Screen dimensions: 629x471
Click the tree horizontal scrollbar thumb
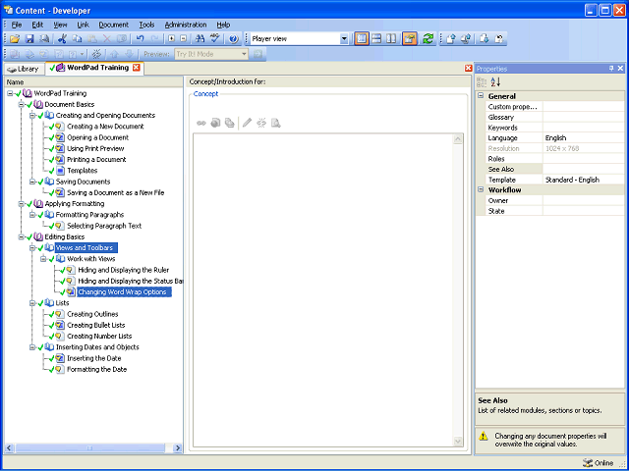89,448
